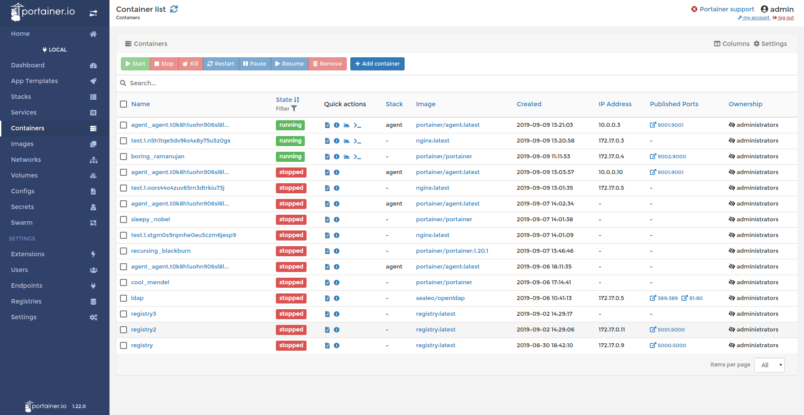Viewport: 804px width, 415px height.
Task: Check the ldap container checkbox
Action: 123,298
